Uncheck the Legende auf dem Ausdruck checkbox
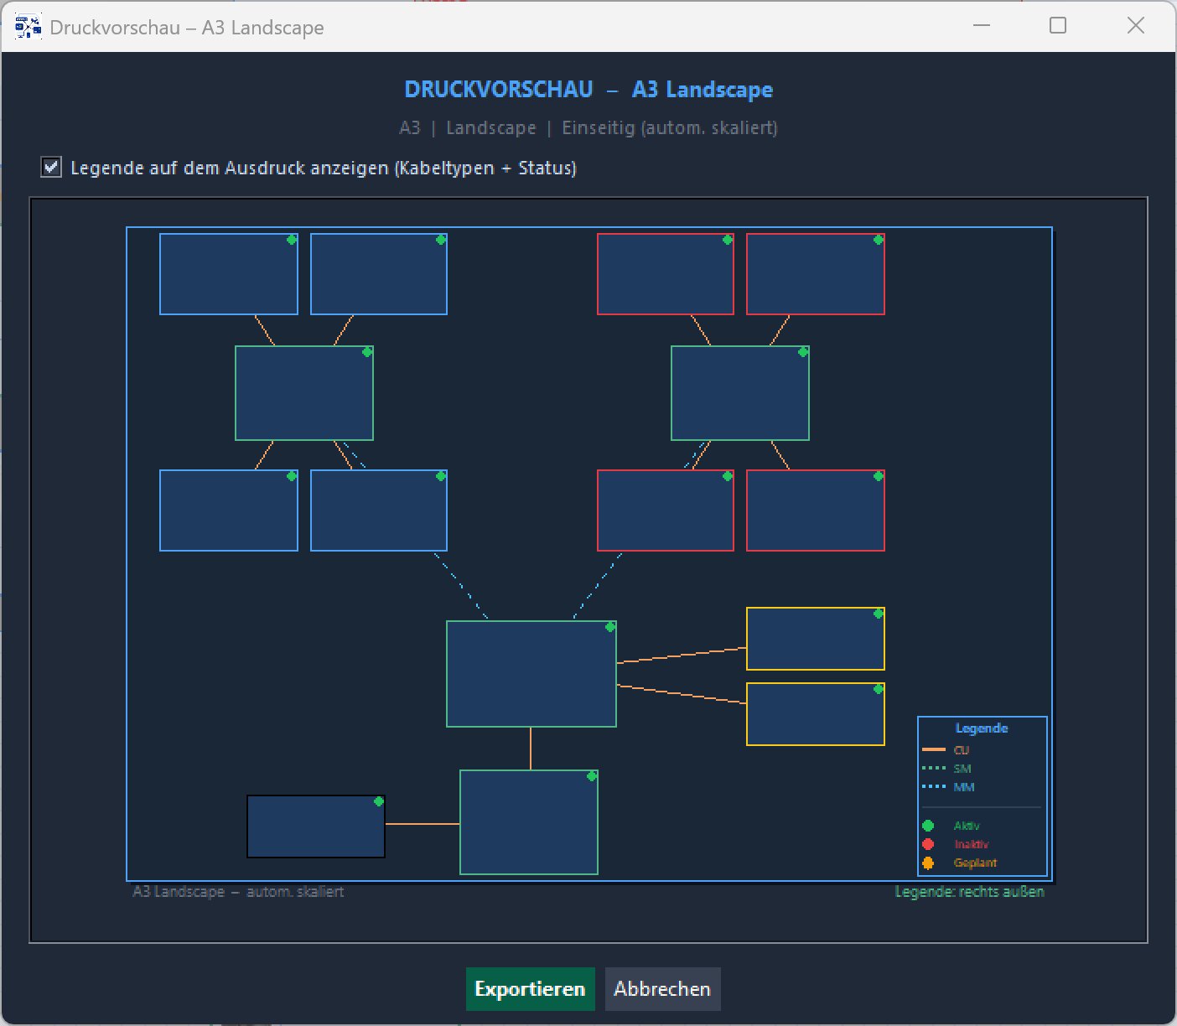The width and height of the screenshot is (1177, 1026). 51,167
